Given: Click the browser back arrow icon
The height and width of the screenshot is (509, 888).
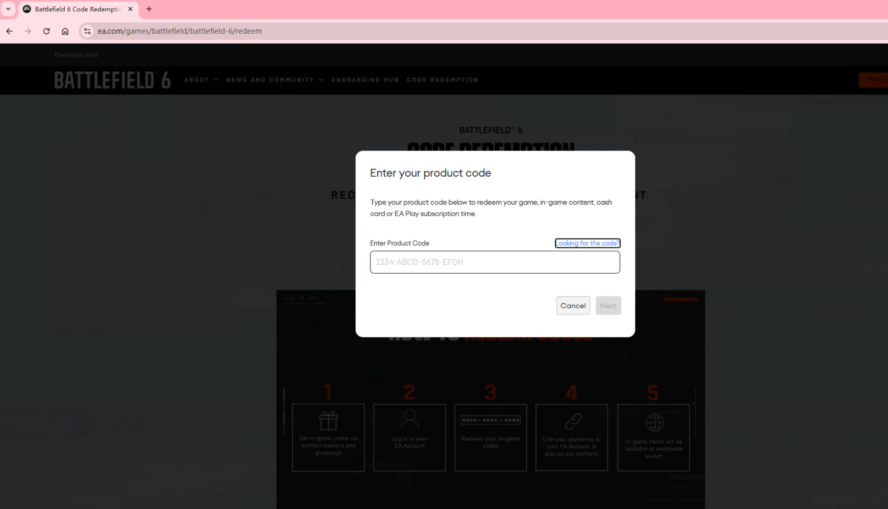Looking at the screenshot, I should [x=9, y=31].
